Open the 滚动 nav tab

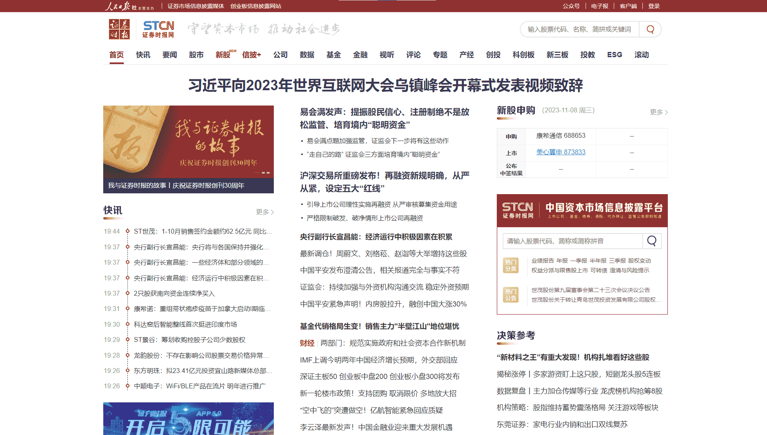[642, 55]
